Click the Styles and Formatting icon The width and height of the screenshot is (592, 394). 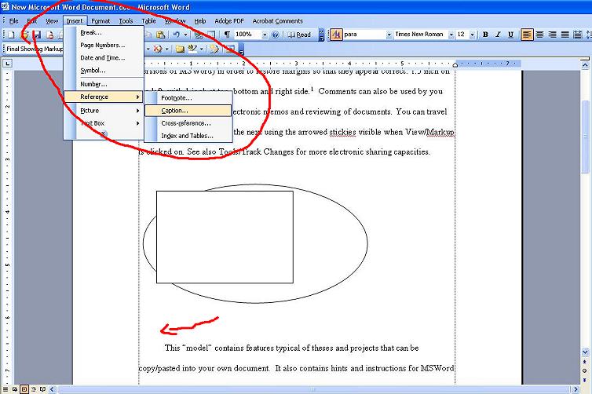point(336,35)
